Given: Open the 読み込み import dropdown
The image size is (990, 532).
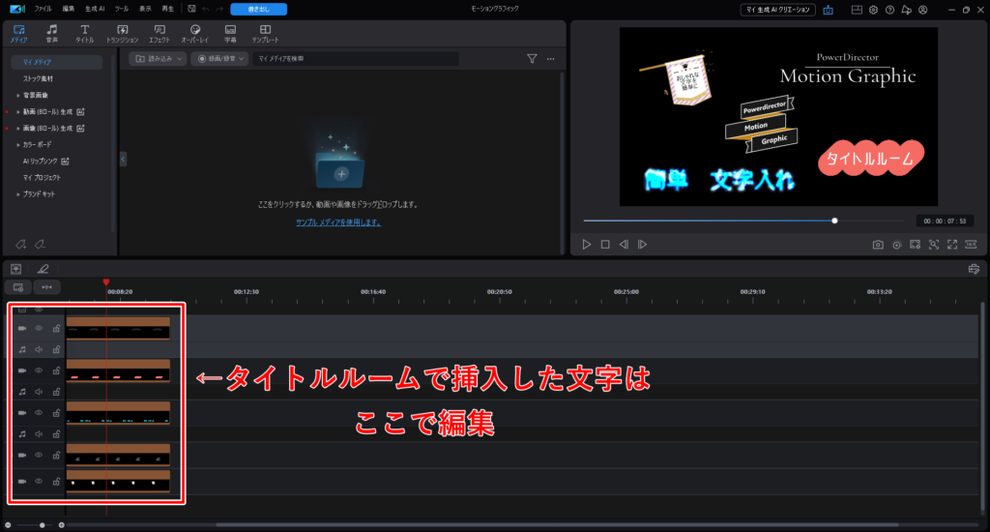Looking at the screenshot, I should [158, 59].
